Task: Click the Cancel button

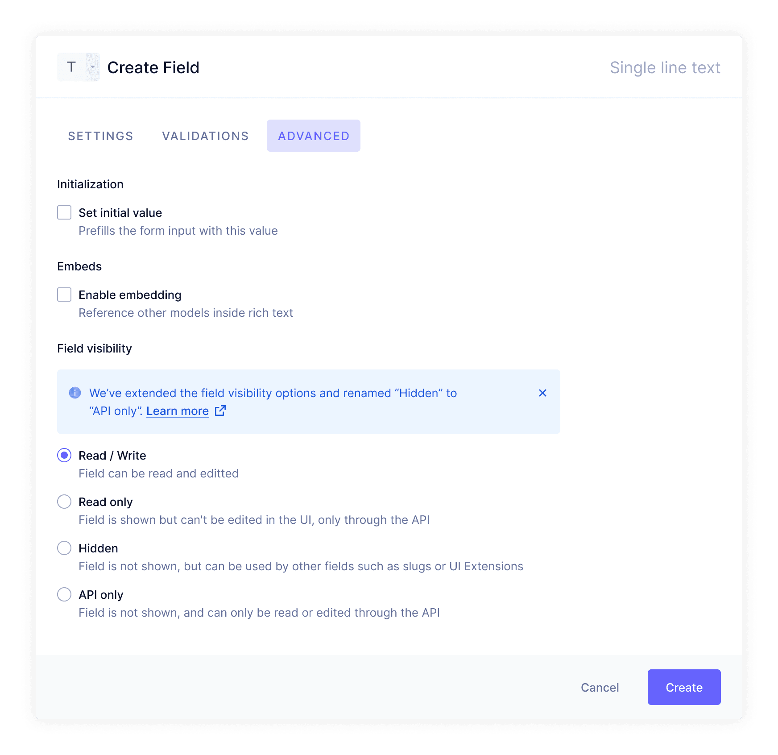Action: tap(600, 687)
